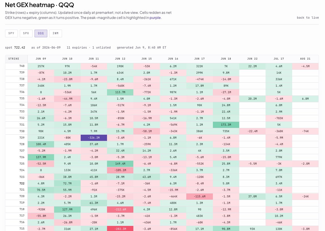Switch to the SPX ticker tab

point(26,33)
